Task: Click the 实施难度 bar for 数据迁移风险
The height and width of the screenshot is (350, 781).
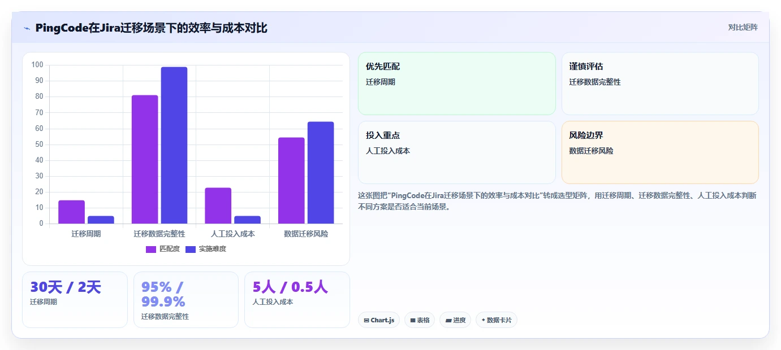Action: click(321, 173)
